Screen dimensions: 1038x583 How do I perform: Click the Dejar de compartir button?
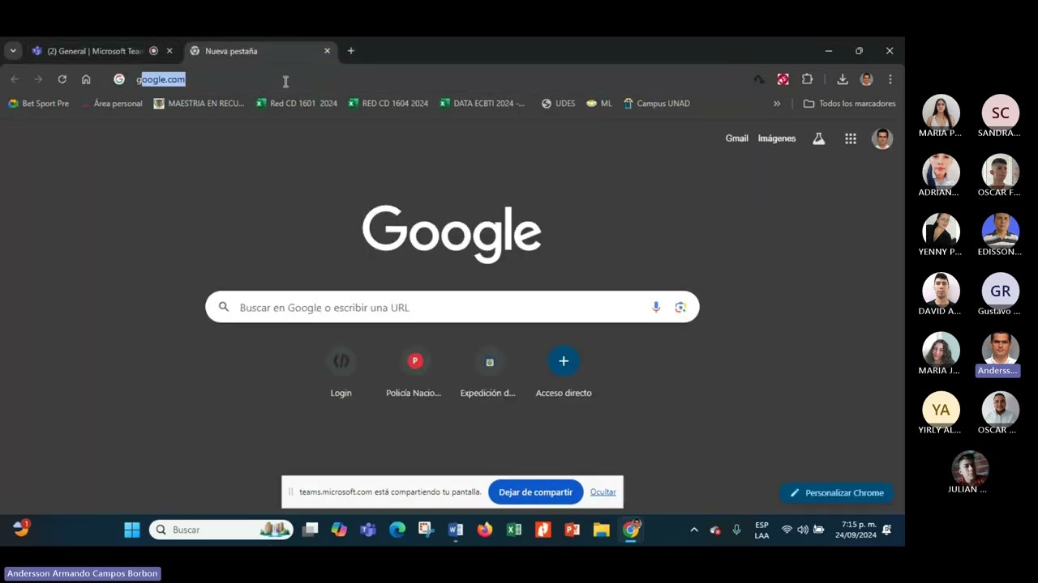535,492
